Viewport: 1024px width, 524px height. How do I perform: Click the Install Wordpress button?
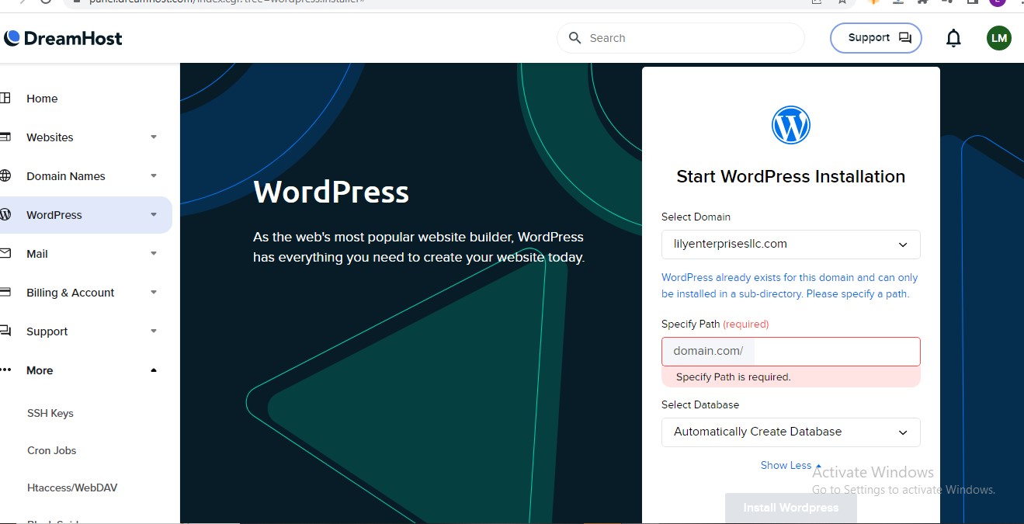(x=790, y=507)
